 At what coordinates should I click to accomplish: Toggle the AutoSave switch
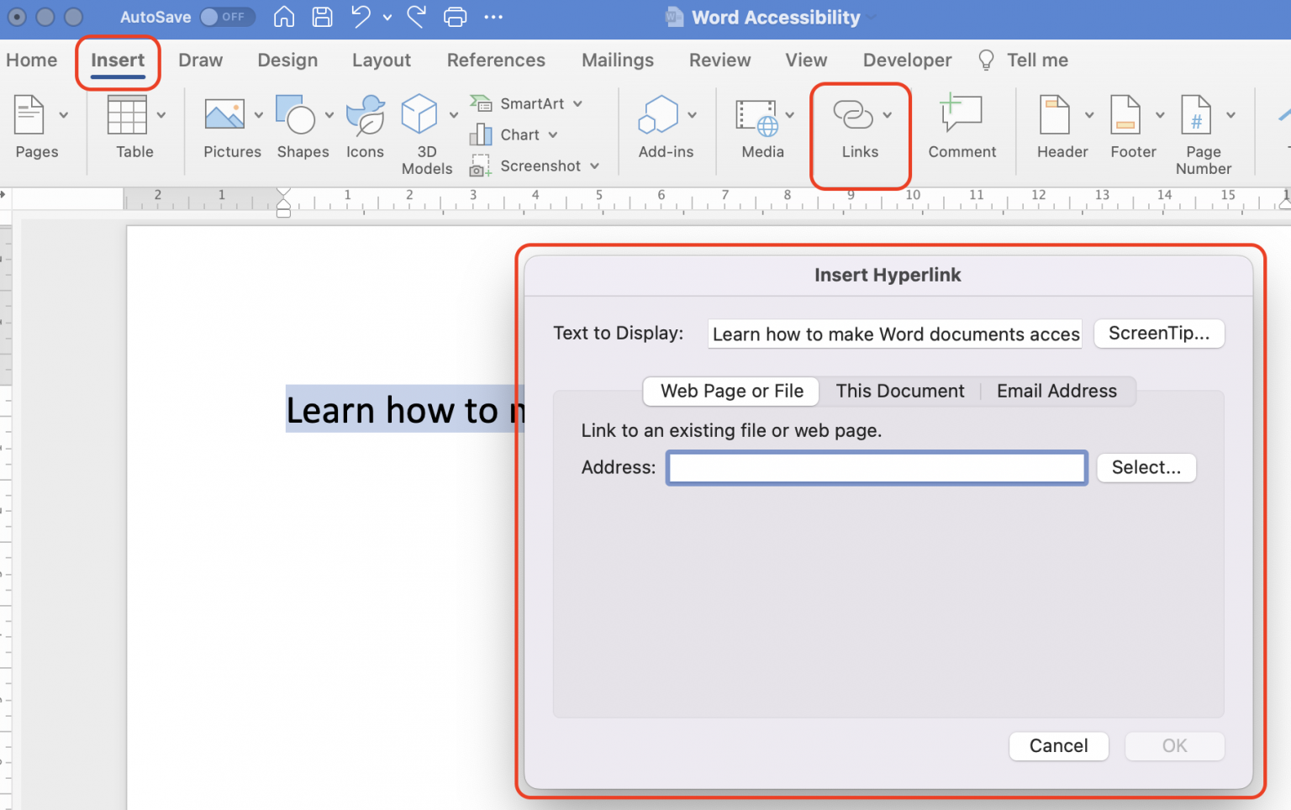point(227,16)
